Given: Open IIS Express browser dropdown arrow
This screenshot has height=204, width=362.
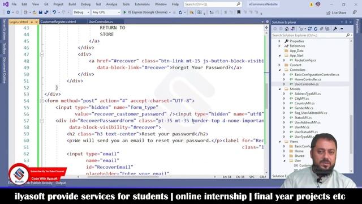Looking at the screenshot, I should click(170, 12).
